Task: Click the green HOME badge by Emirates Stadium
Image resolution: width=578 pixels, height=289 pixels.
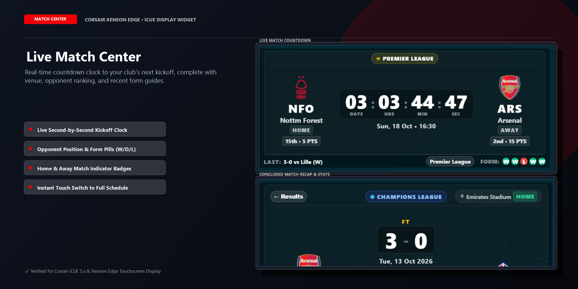Action: pyautogui.click(x=525, y=197)
